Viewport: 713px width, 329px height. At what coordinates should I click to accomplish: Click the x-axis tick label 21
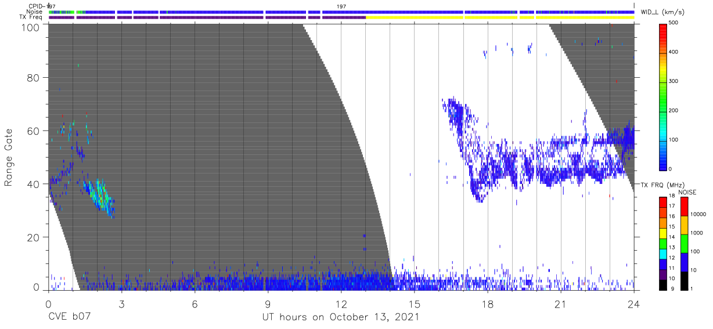click(561, 304)
